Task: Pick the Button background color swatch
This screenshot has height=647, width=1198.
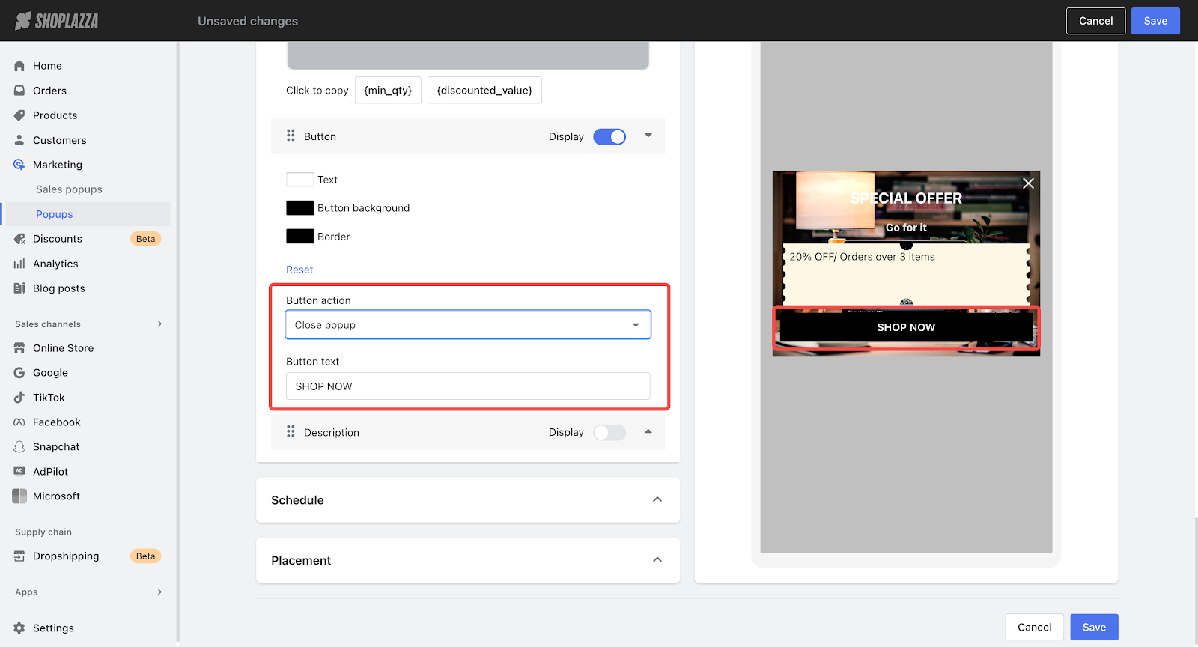Action: 300,208
